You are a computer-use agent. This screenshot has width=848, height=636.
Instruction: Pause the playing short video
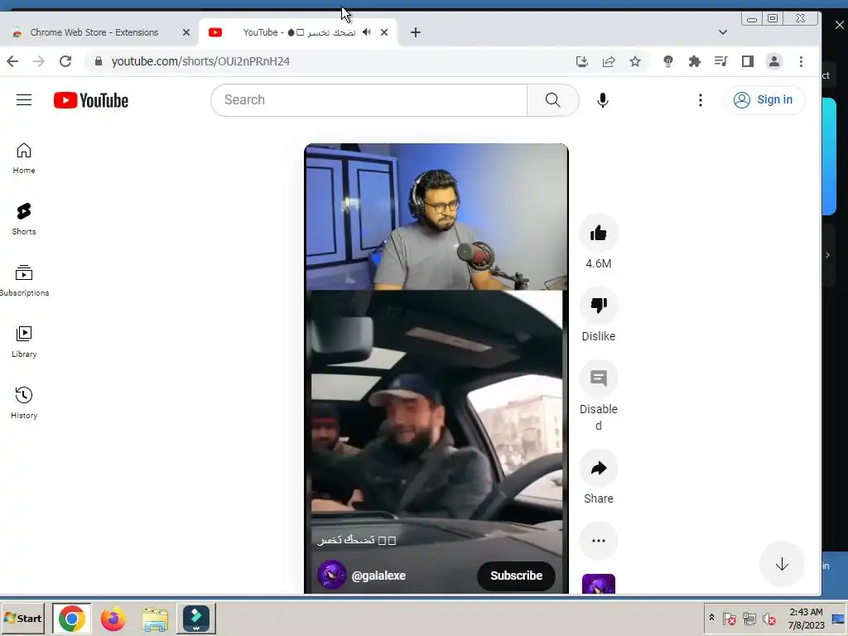436,368
